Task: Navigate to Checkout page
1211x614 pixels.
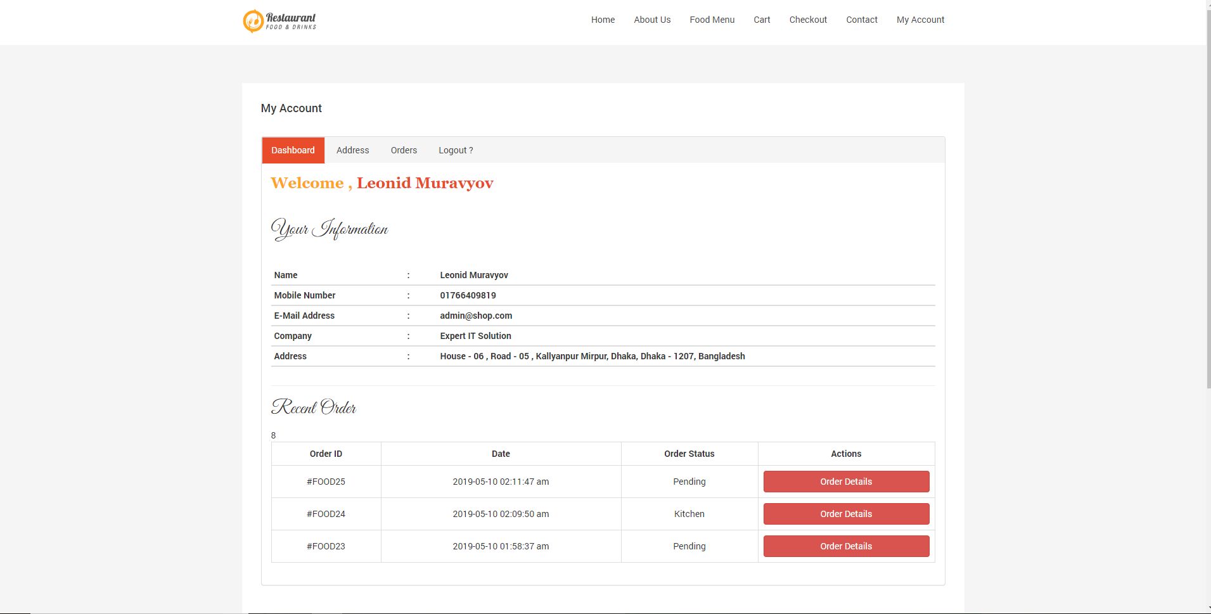Action: (808, 20)
